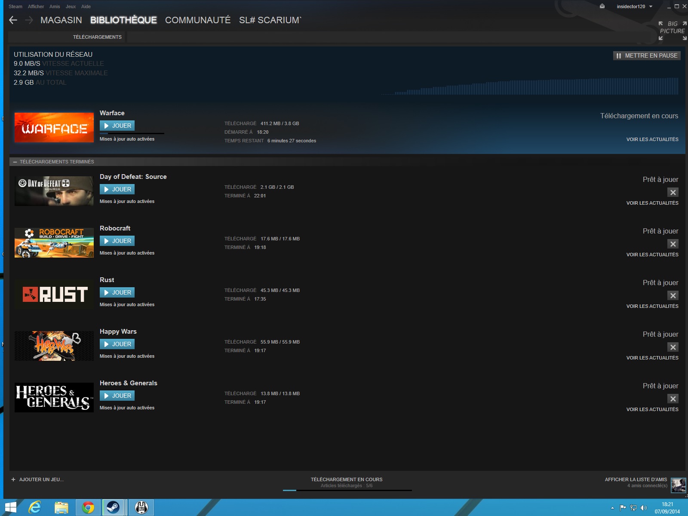Open the Afficher menu
This screenshot has height=516, width=688.
point(36,6)
